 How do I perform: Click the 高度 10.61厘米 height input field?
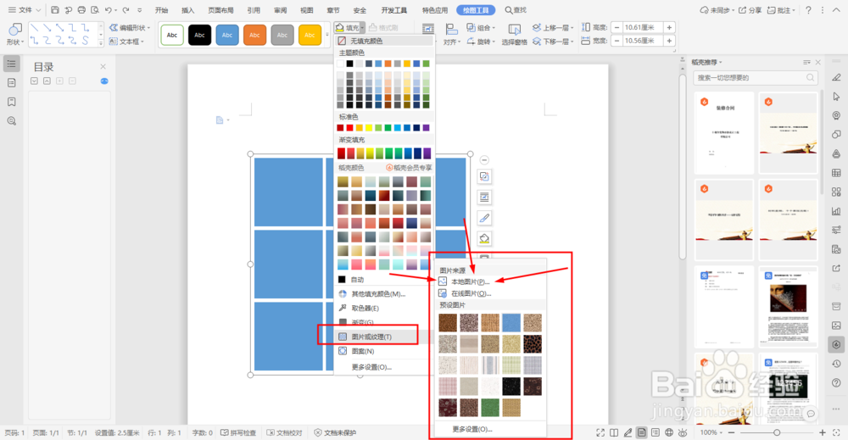(x=642, y=28)
